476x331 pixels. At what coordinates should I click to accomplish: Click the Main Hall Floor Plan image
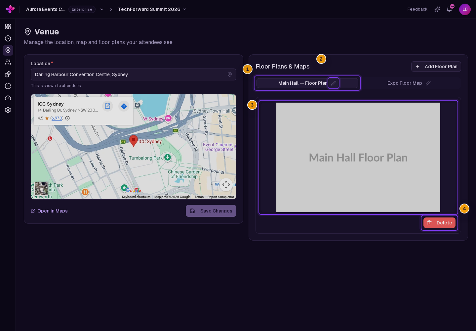[358, 157]
